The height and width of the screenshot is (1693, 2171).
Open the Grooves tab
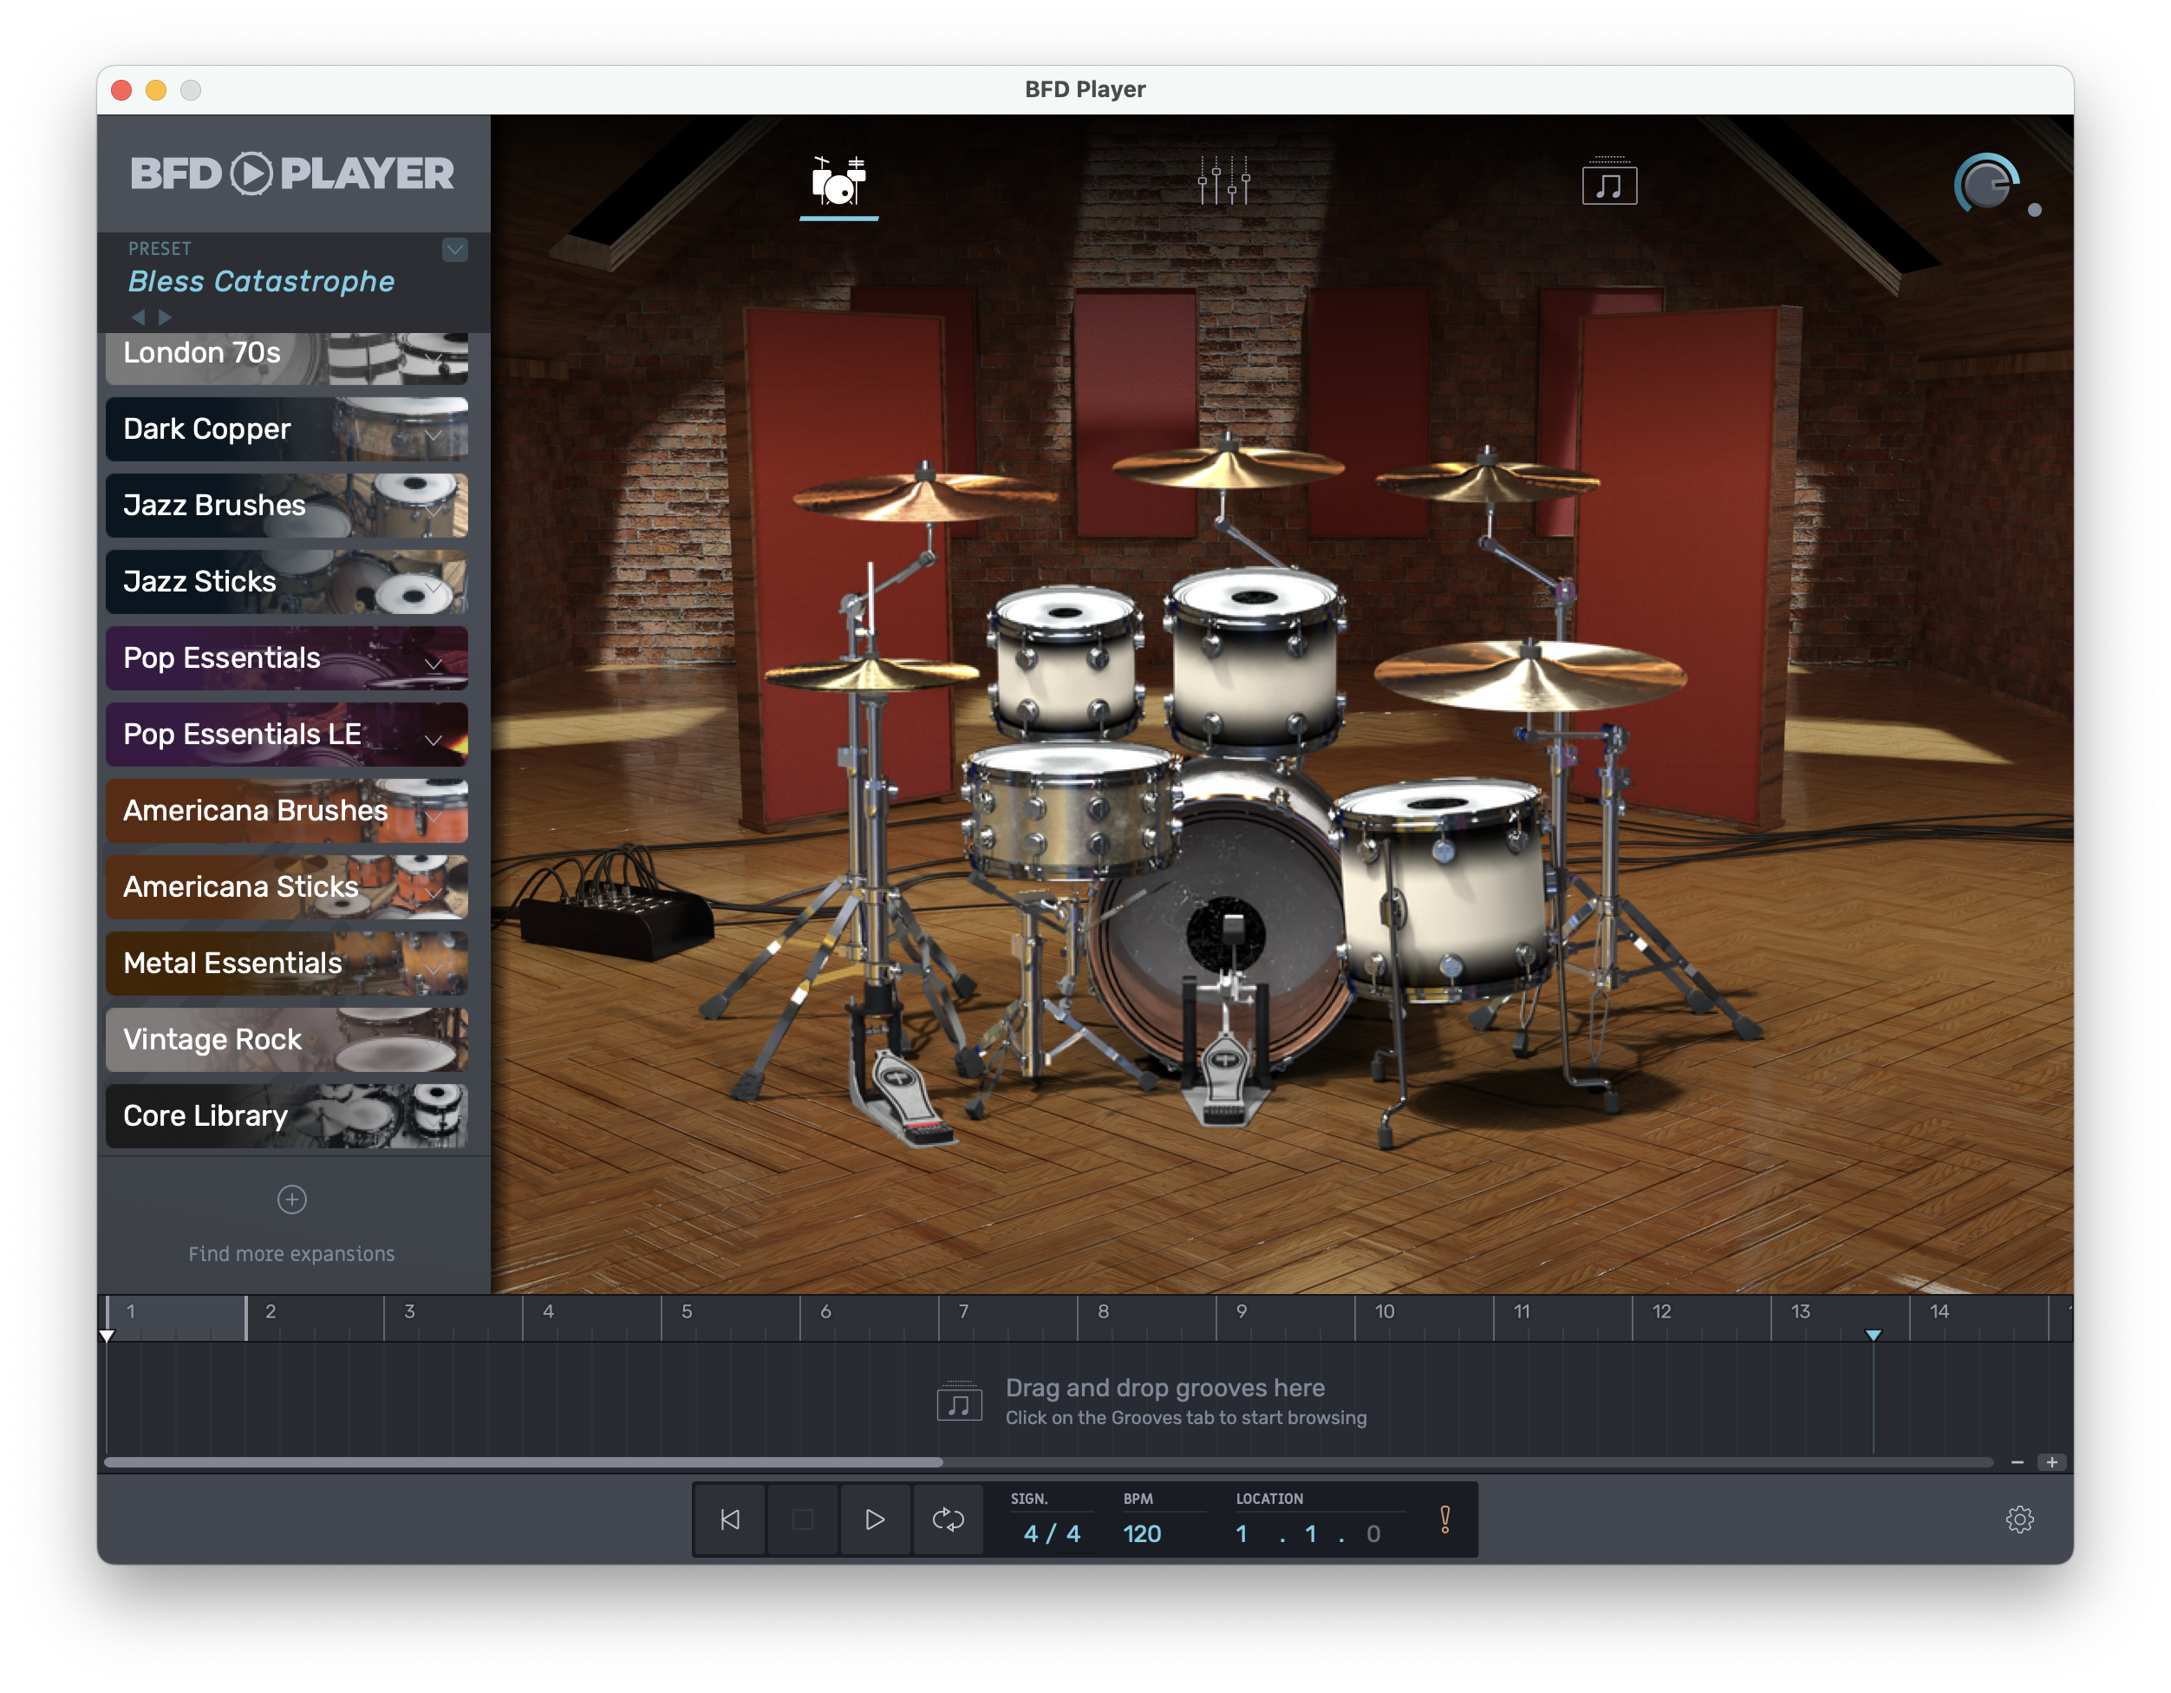click(x=1609, y=181)
